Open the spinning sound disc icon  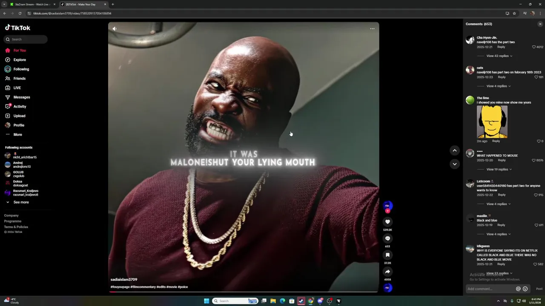point(387,288)
